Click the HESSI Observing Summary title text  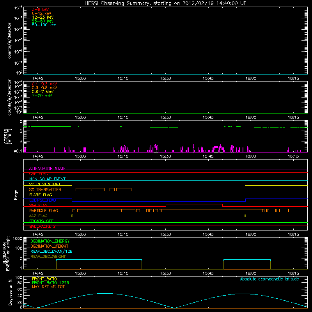[x=165, y=4]
